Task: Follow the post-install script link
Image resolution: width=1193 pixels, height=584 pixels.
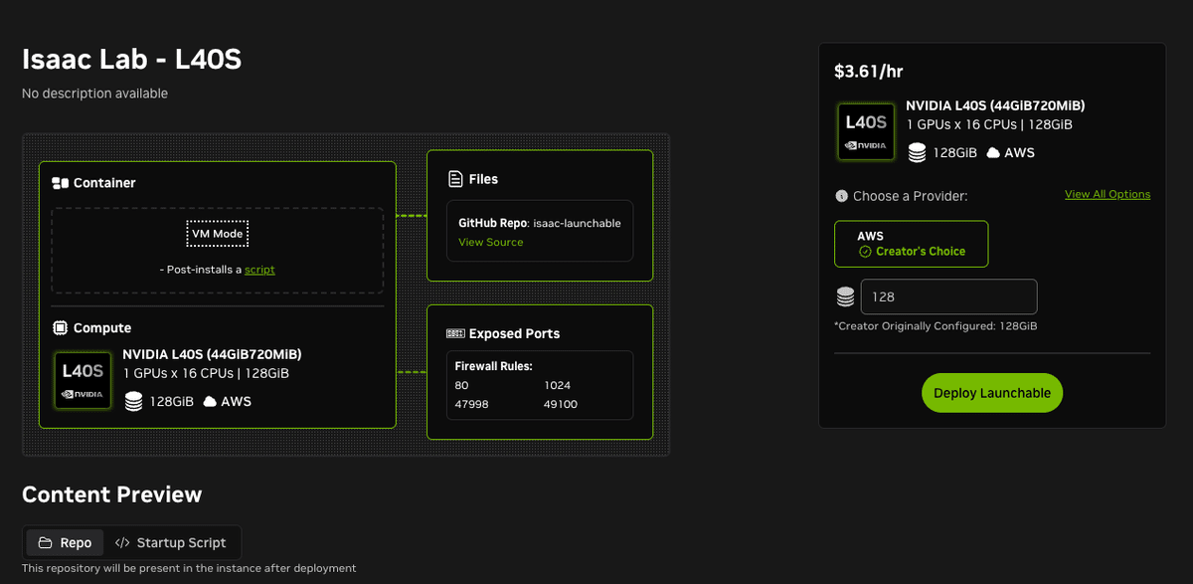Action: pyautogui.click(x=259, y=269)
